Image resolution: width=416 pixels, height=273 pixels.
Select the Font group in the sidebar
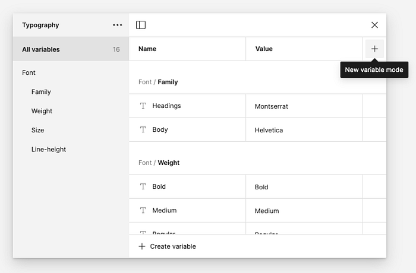point(29,72)
